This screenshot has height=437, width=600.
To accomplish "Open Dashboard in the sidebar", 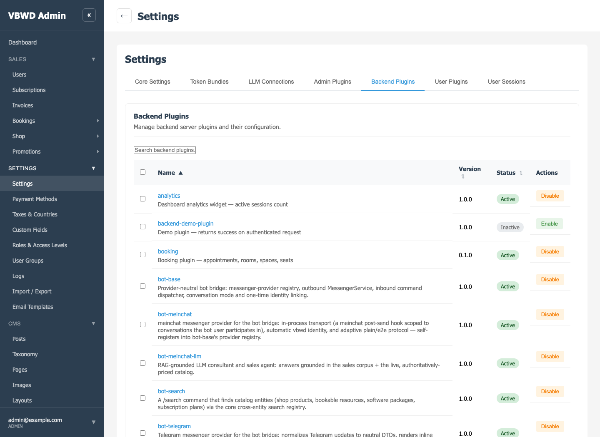I will click(x=52, y=42).
